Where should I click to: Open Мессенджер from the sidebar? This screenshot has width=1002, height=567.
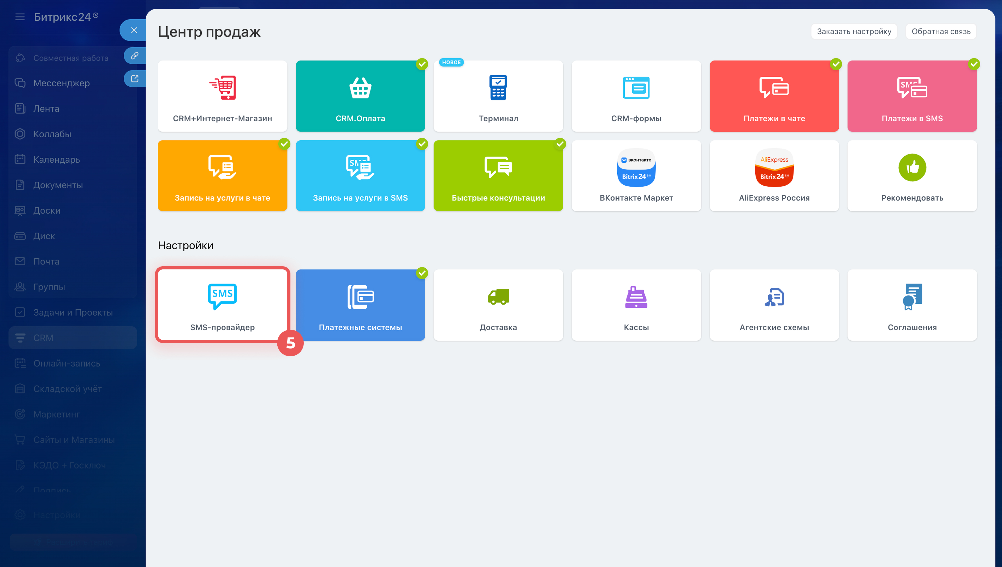pyautogui.click(x=61, y=83)
